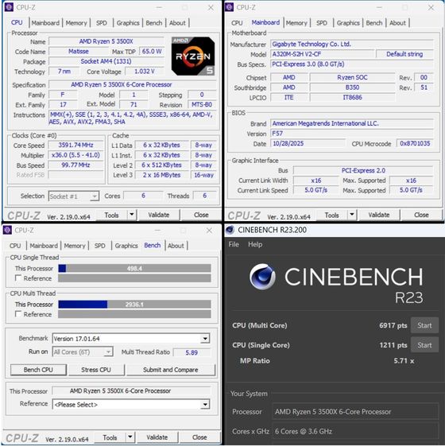Click Stress CPU button
The width and height of the screenshot is (445, 447).
[96, 370]
